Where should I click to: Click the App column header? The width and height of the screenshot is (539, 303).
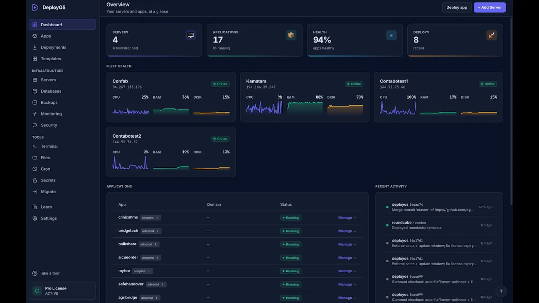tap(122, 204)
